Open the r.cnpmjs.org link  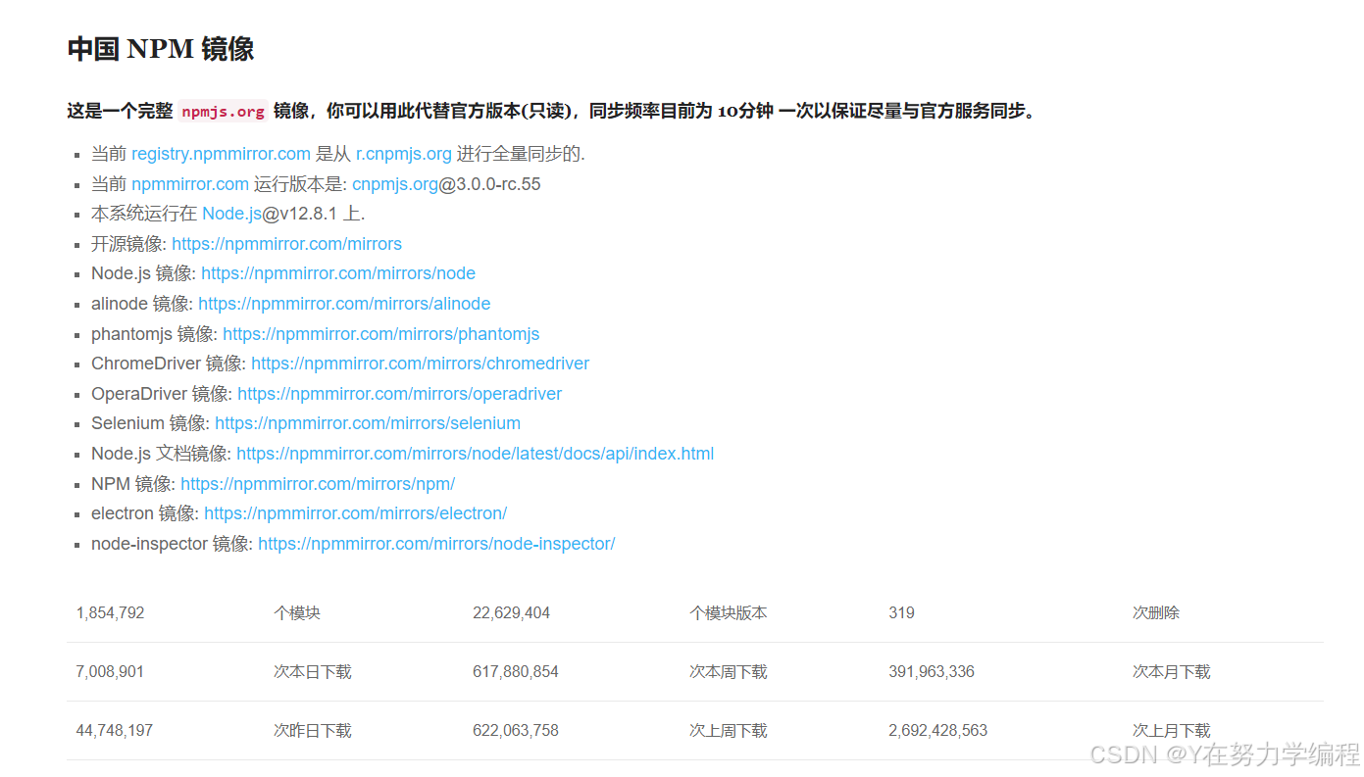(x=403, y=154)
